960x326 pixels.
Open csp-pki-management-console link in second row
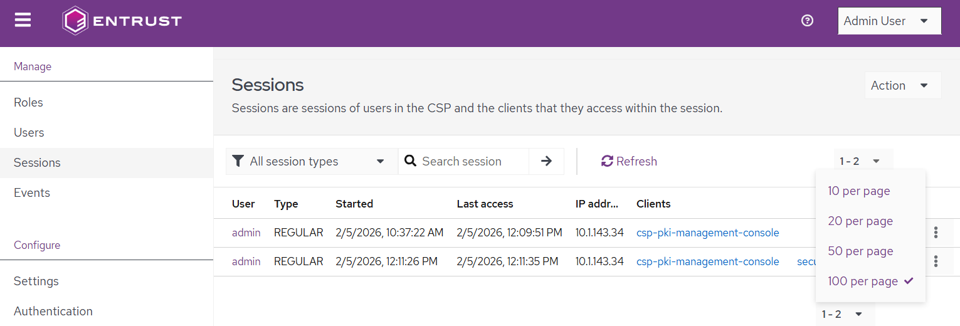tap(707, 261)
